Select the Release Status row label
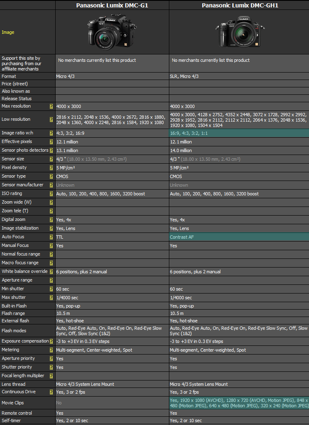This screenshot has height=425, width=309. [x=16, y=99]
